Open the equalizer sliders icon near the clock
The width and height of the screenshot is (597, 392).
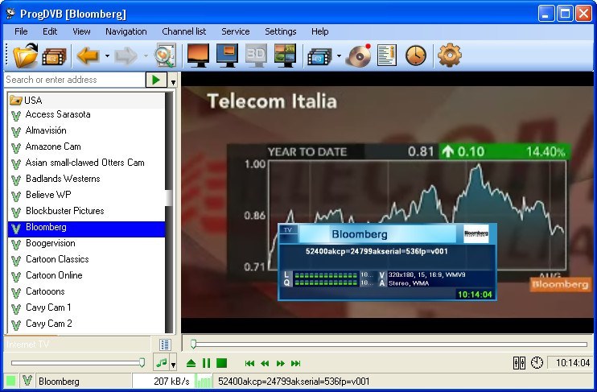[519, 363]
